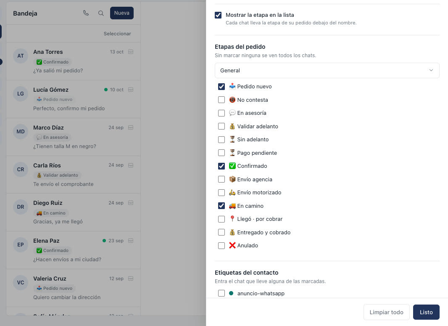Click the Validar adelanto badge under Carla Ríos
This screenshot has width=448, height=326.
pyautogui.click(x=58, y=175)
